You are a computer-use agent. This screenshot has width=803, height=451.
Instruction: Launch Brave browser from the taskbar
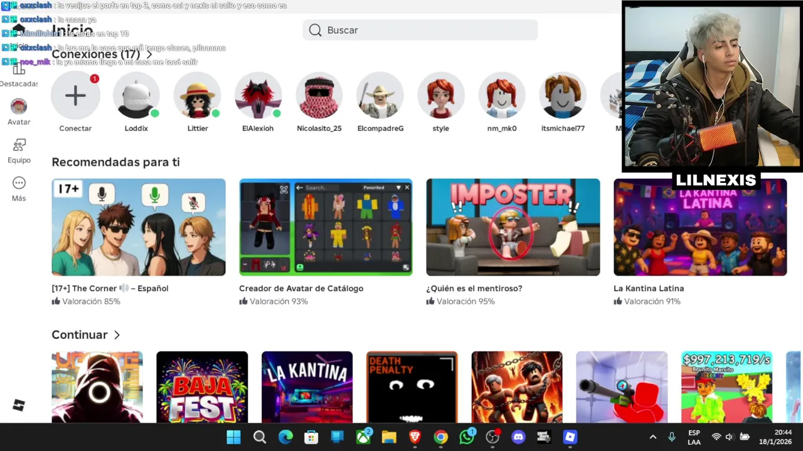click(415, 437)
